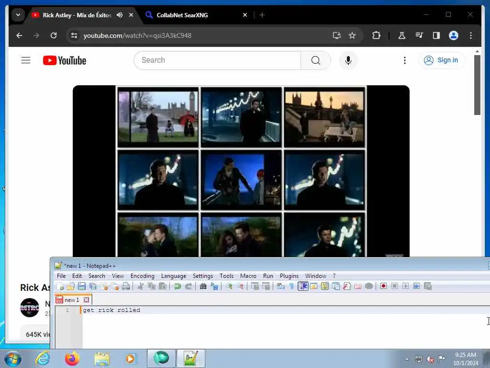Open a new Chrome tab with plus button
Viewport: 490px width, 368px height.
point(262,15)
